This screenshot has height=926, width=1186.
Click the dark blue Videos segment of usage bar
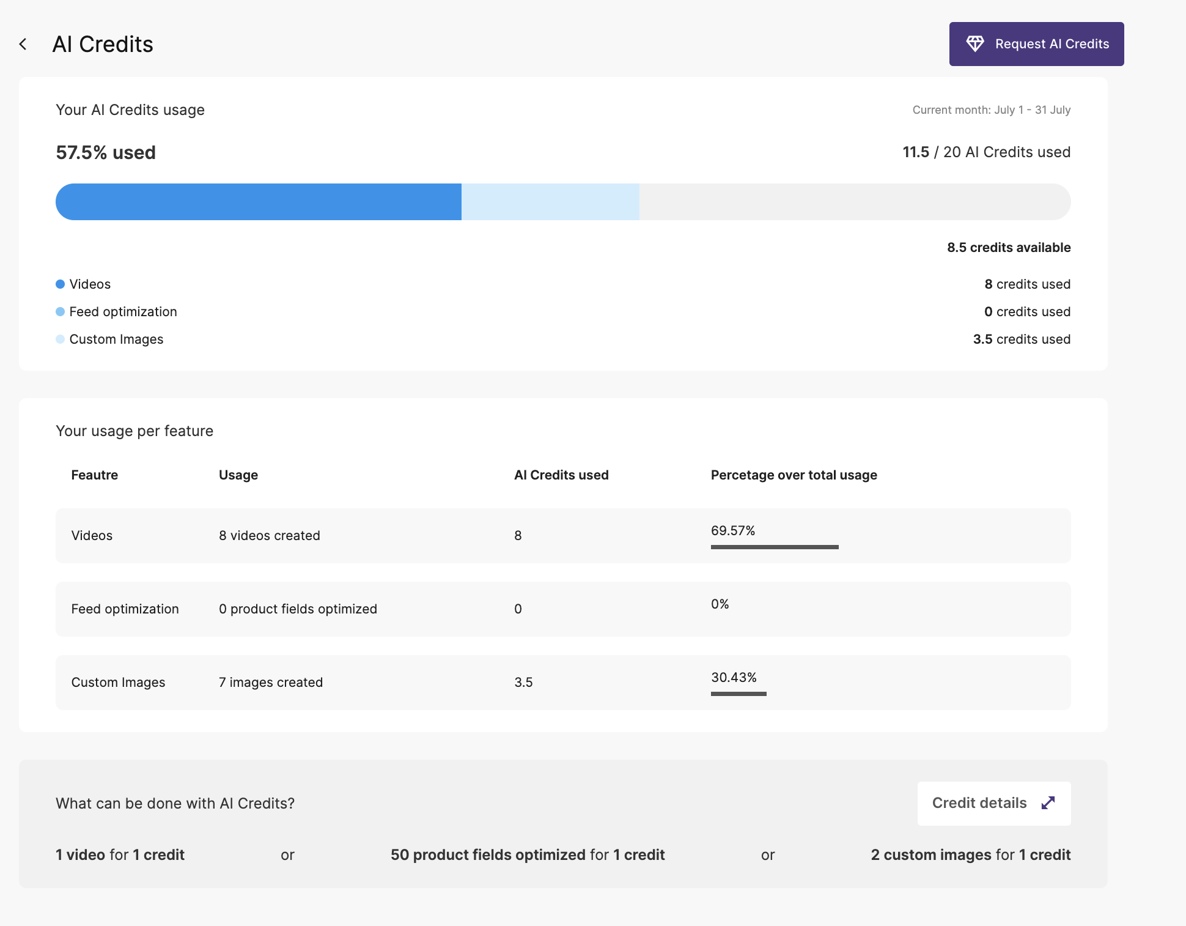[x=259, y=202]
